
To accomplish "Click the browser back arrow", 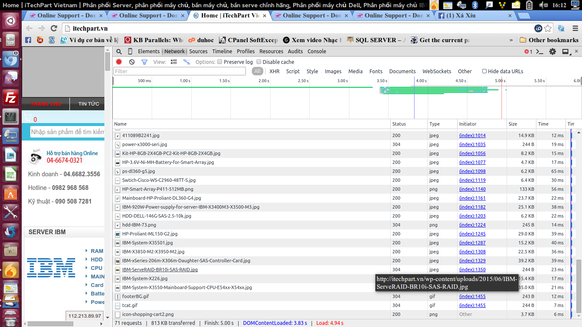I will (x=29, y=28).
